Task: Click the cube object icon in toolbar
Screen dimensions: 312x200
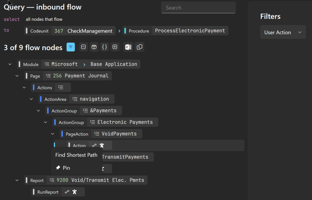Action: click(94, 47)
